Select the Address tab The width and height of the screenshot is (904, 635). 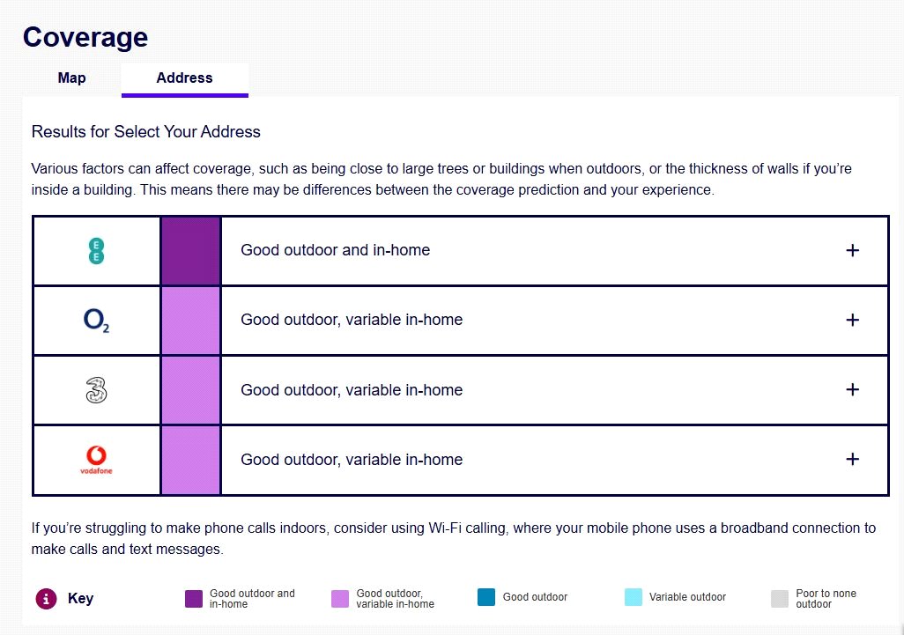tap(184, 78)
